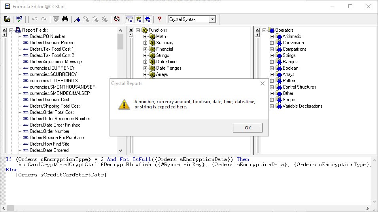The image size is (378, 212).
Task: Click the Report Fields scrollbar down arrow
Action: 121,151
